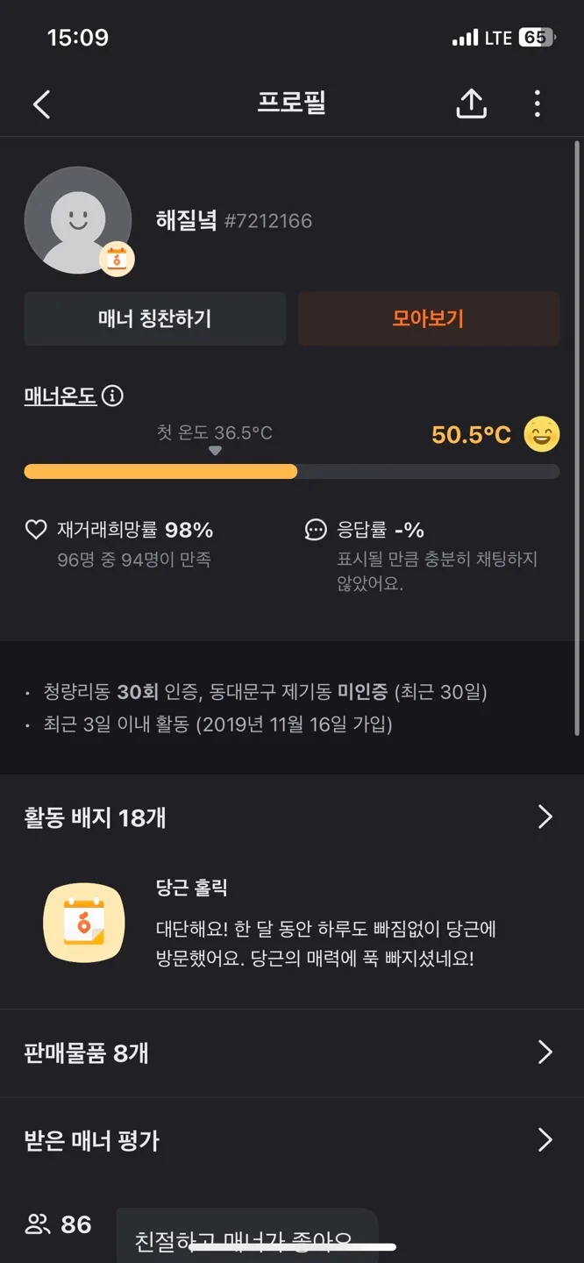Open the three-dot more options menu
This screenshot has width=584, height=1263.
tap(538, 103)
